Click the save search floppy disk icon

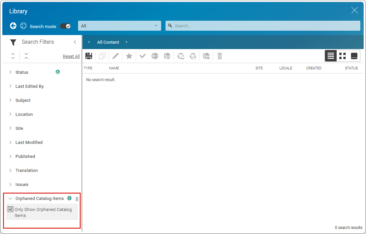(x=89, y=56)
